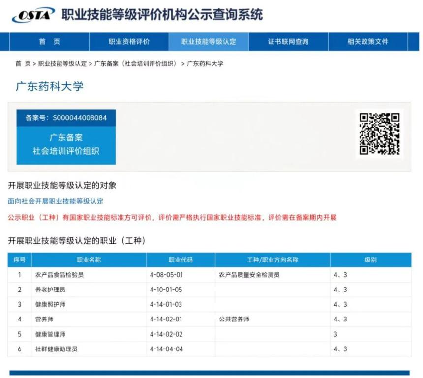Open the 证书联网查询 tab

coord(288,41)
